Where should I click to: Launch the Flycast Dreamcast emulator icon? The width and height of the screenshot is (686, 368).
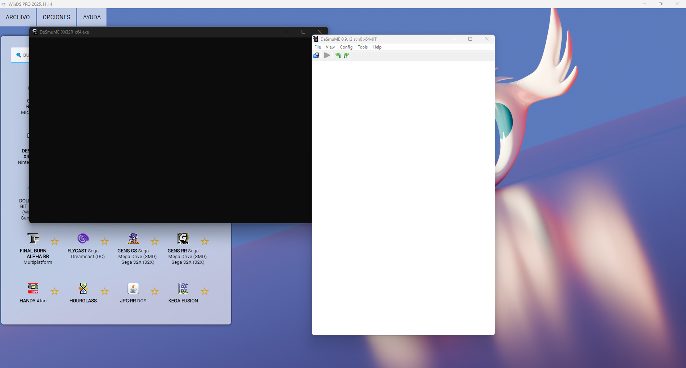(83, 238)
